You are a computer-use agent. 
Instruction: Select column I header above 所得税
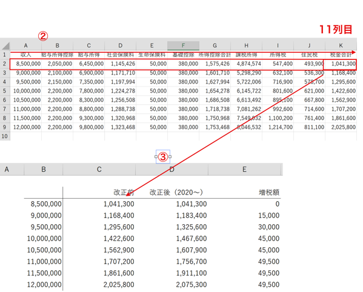coord(278,45)
